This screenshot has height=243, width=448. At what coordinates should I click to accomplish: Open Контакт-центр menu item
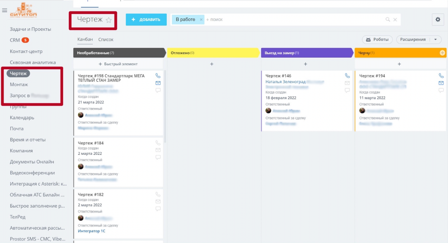point(26,51)
